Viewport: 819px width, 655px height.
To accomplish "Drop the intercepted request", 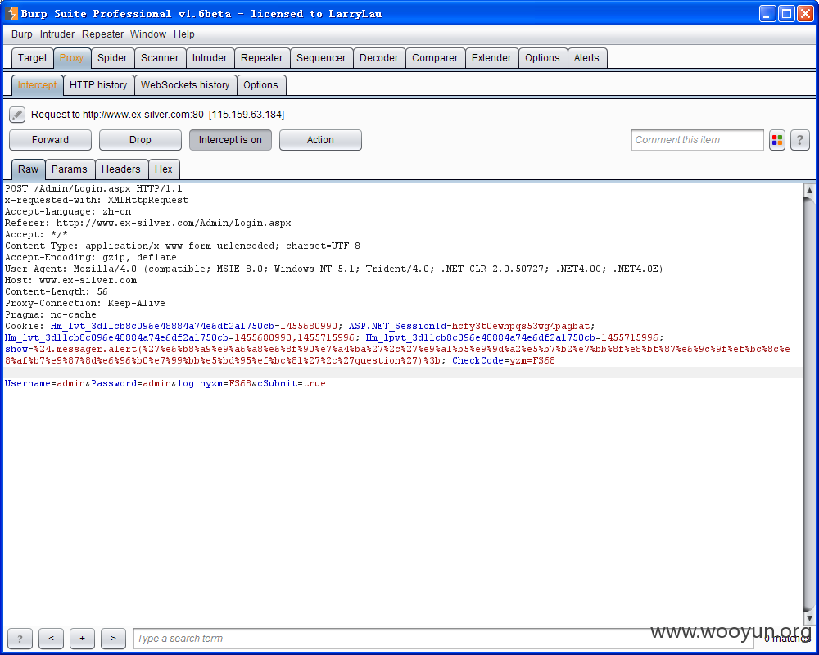I will point(140,140).
